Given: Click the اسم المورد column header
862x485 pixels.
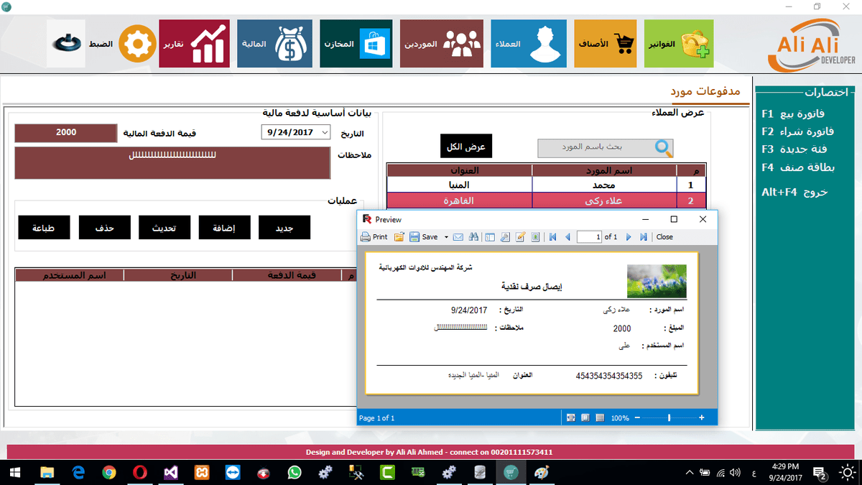Looking at the screenshot, I should (604, 170).
